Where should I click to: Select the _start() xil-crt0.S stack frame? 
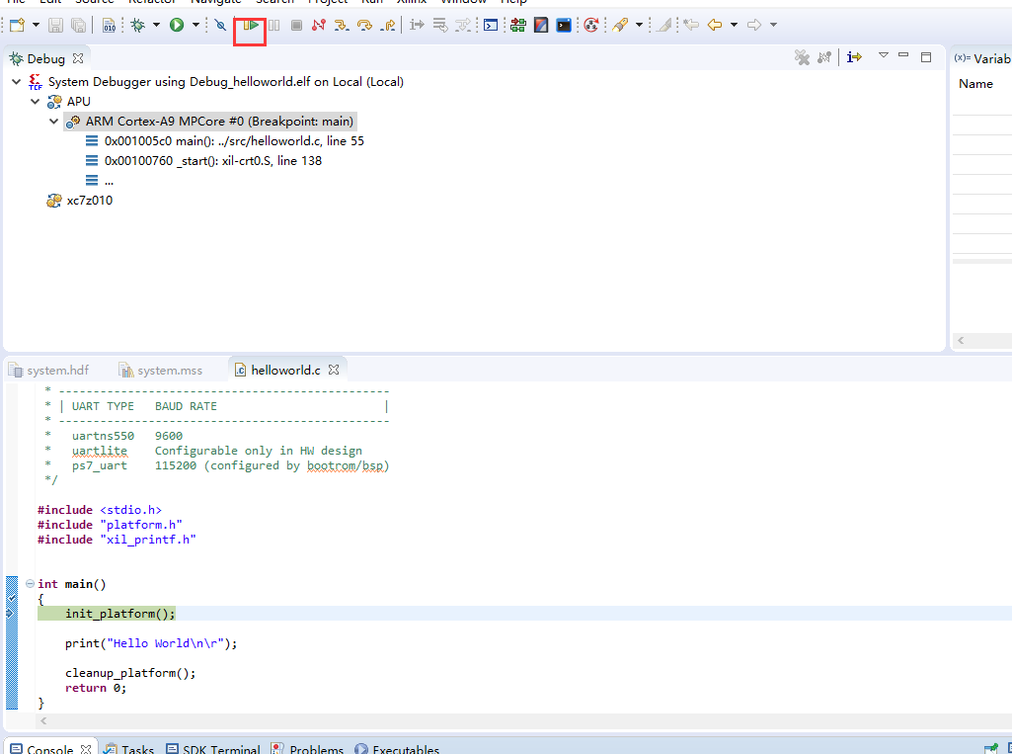(x=203, y=161)
